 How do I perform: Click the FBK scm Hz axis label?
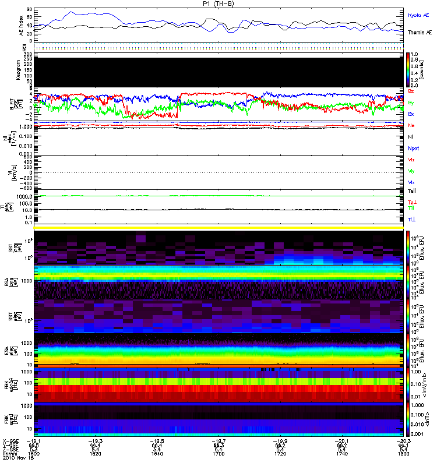[x=10, y=419]
